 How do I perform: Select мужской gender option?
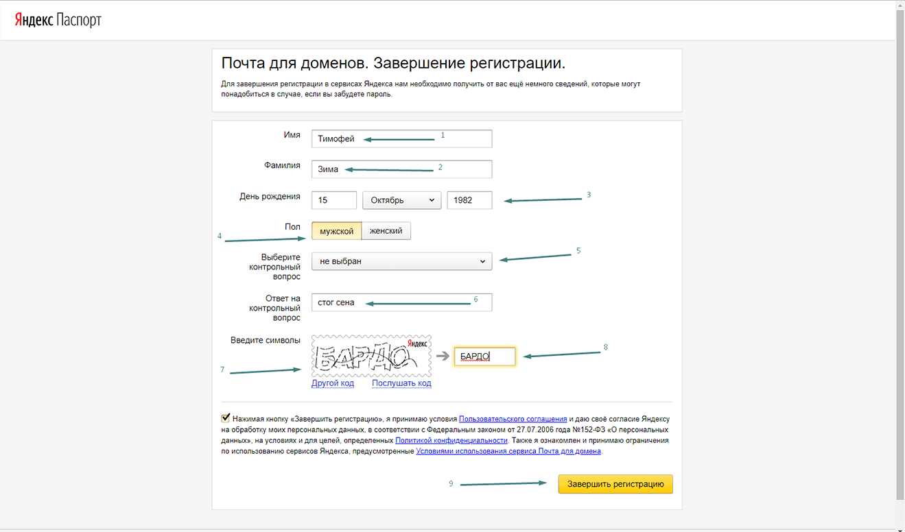(x=336, y=231)
